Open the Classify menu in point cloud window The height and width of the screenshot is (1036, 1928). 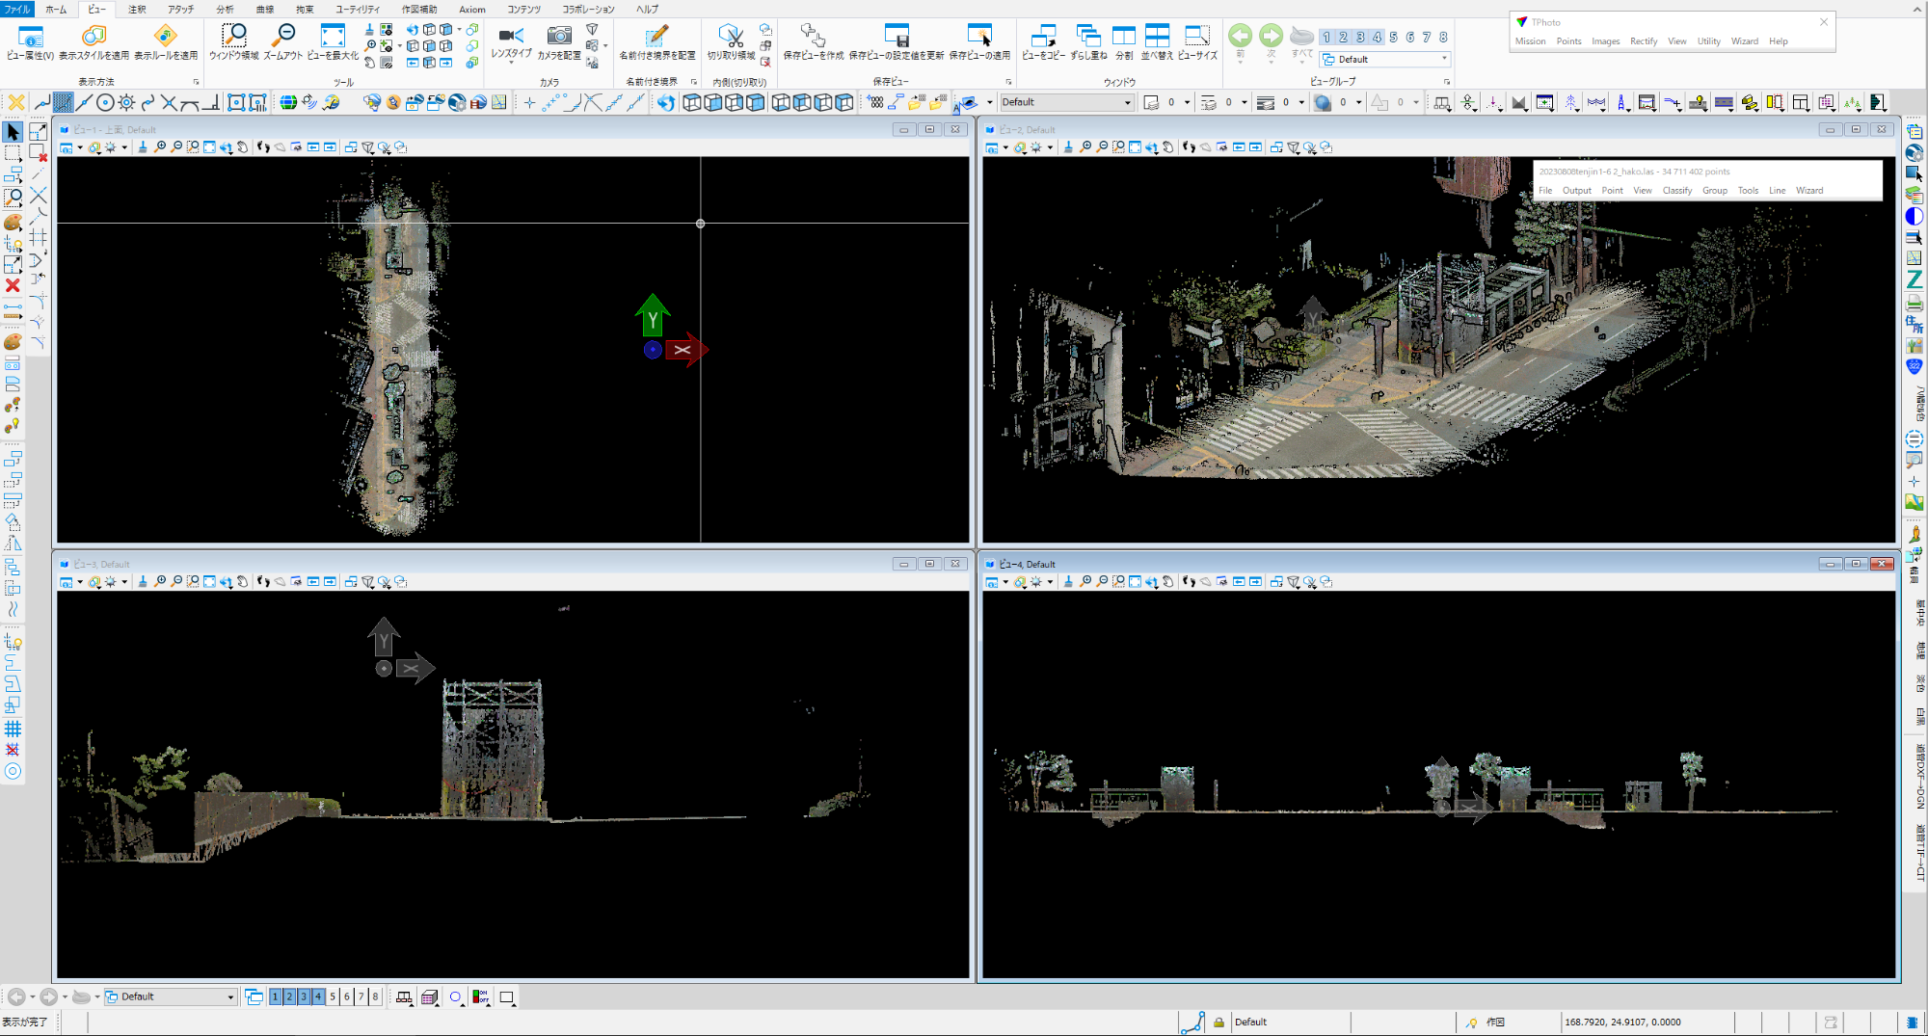[x=1676, y=191]
